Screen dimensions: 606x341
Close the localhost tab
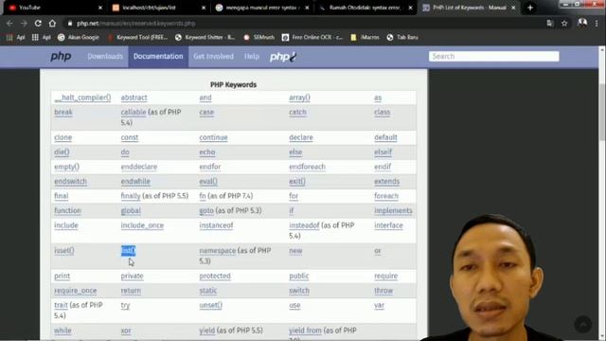(204, 8)
